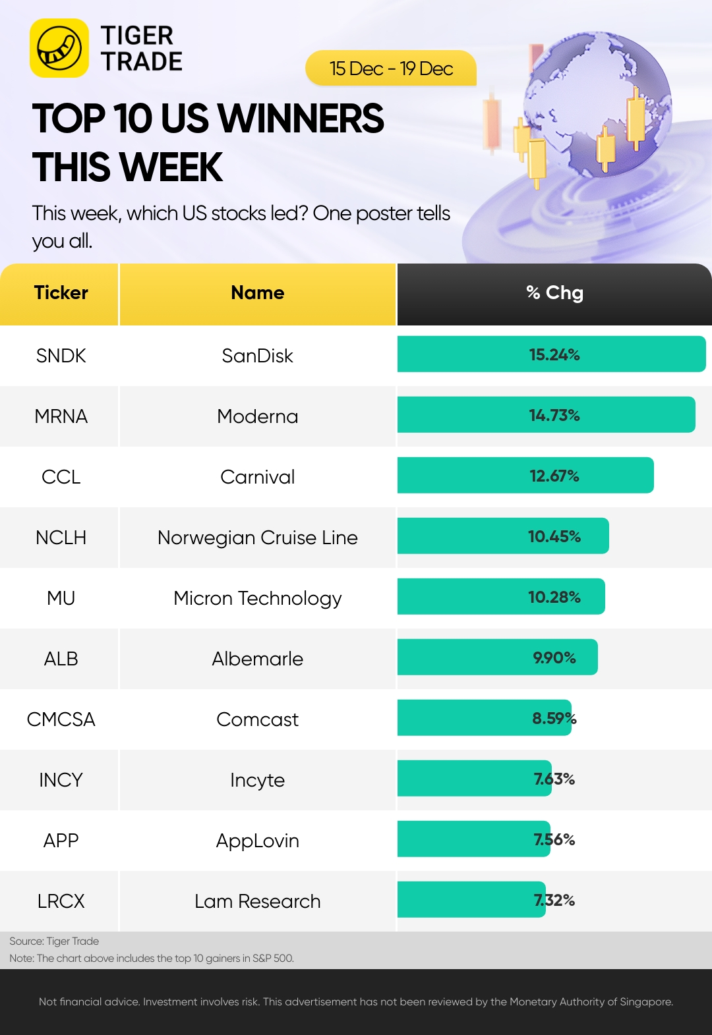Click the Norwegian Cruise Line name
Viewport: 712px width, 1035px height.
(x=257, y=538)
